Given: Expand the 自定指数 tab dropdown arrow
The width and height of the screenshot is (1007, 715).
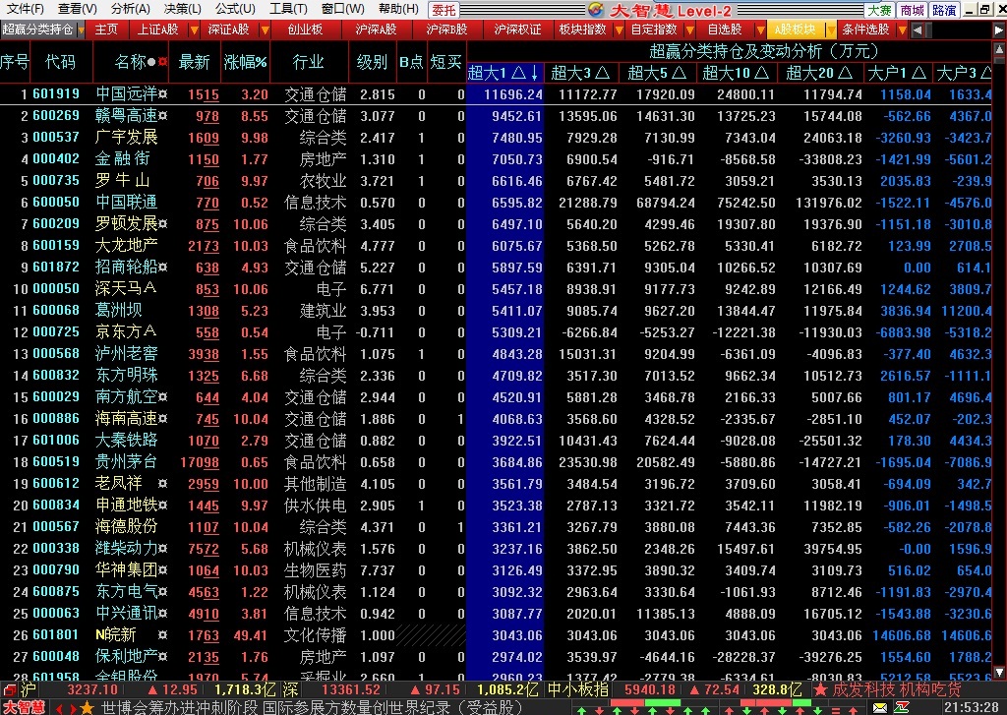Looking at the screenshot, I should tap(690, 30).
